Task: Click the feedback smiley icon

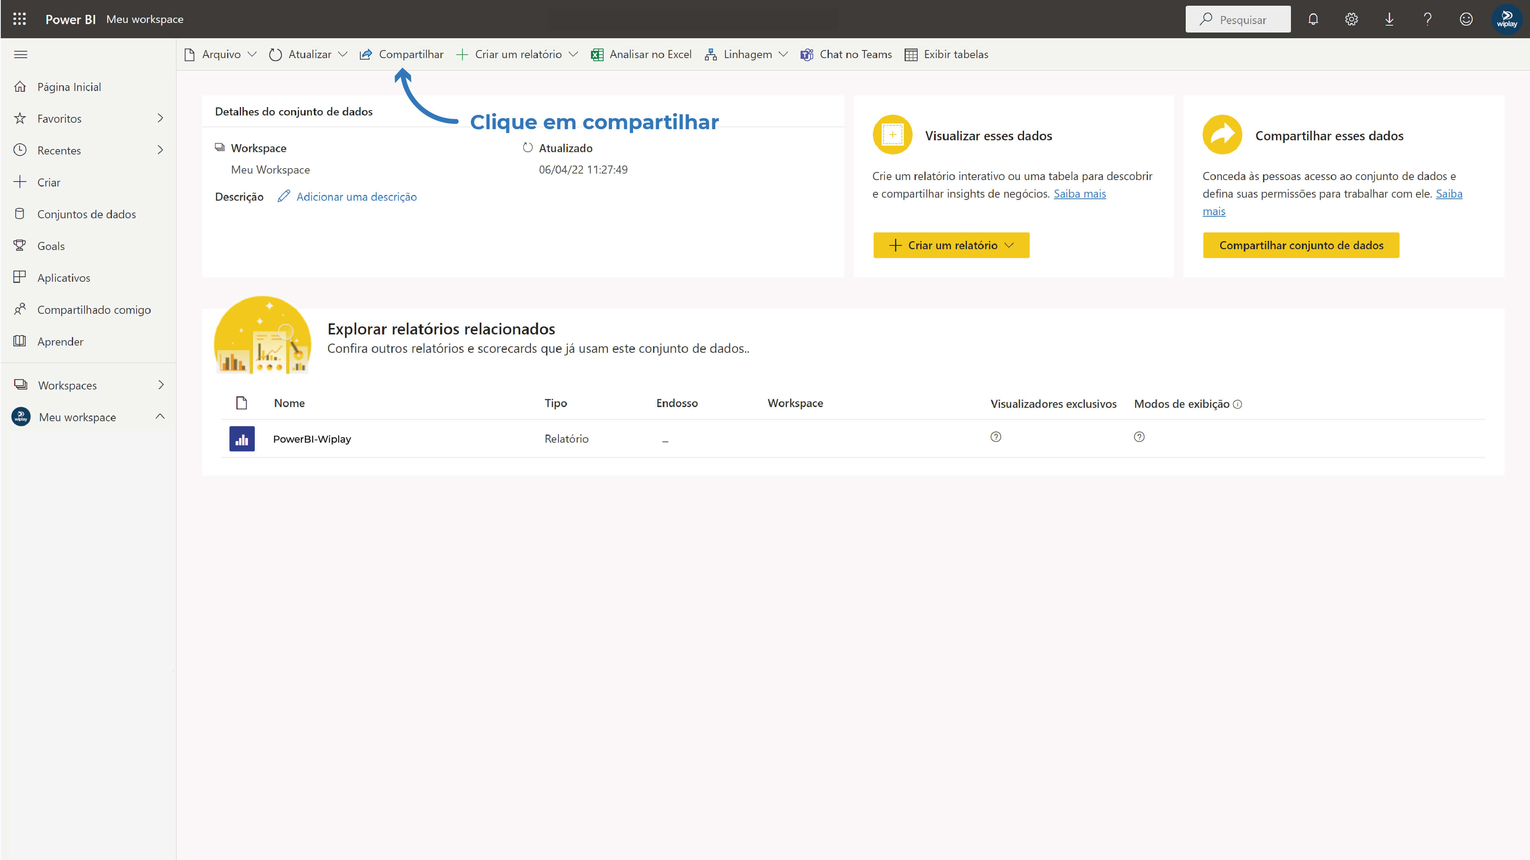Action: tap(1466, 19)
